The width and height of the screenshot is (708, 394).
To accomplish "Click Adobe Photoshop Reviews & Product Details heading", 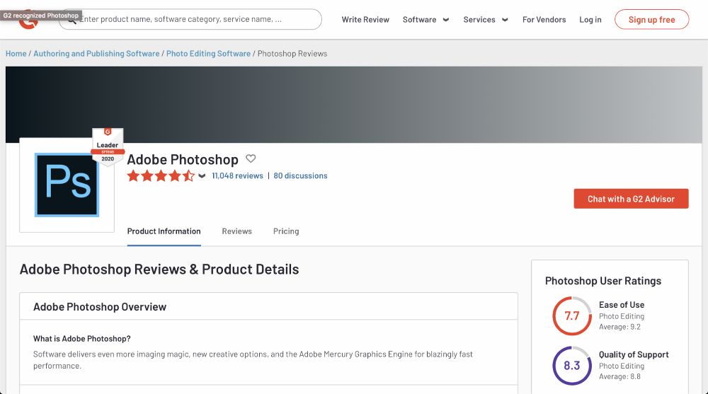I will [x=159, y=269].
